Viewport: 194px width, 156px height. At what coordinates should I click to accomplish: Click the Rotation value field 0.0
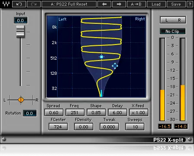click(x=30, y=113)
